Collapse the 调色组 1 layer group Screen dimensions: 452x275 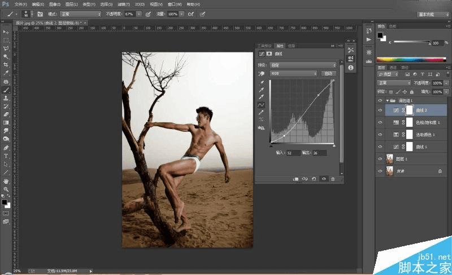(387, 100)
